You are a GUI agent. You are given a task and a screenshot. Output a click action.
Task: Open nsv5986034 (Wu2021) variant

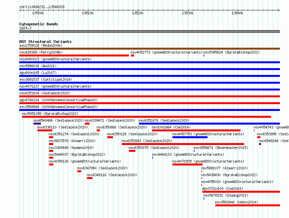(38, 66)
